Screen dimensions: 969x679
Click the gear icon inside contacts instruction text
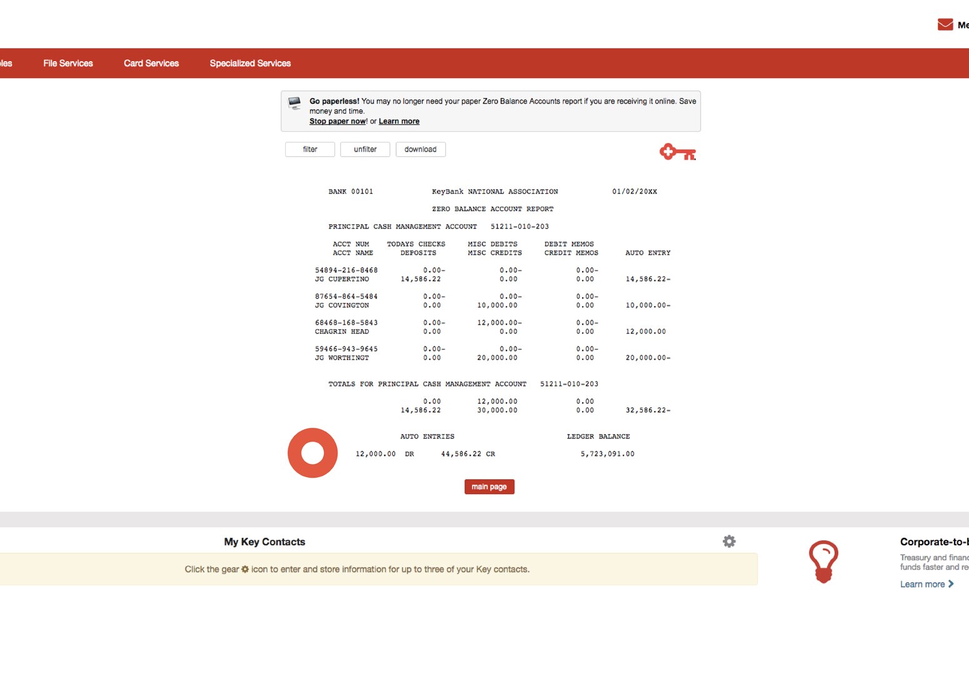coord(244,569)
